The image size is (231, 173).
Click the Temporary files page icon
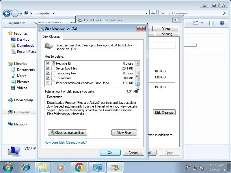(x=53, y=73)
